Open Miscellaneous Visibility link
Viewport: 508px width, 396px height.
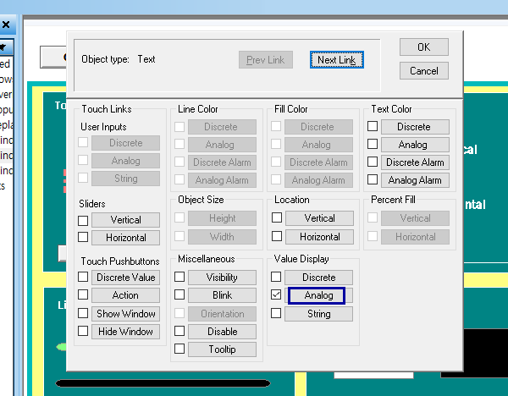pos(222,278)
